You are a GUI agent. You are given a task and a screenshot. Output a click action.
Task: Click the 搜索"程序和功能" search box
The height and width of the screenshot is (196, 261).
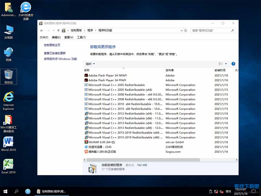click(x=210, y=30)
